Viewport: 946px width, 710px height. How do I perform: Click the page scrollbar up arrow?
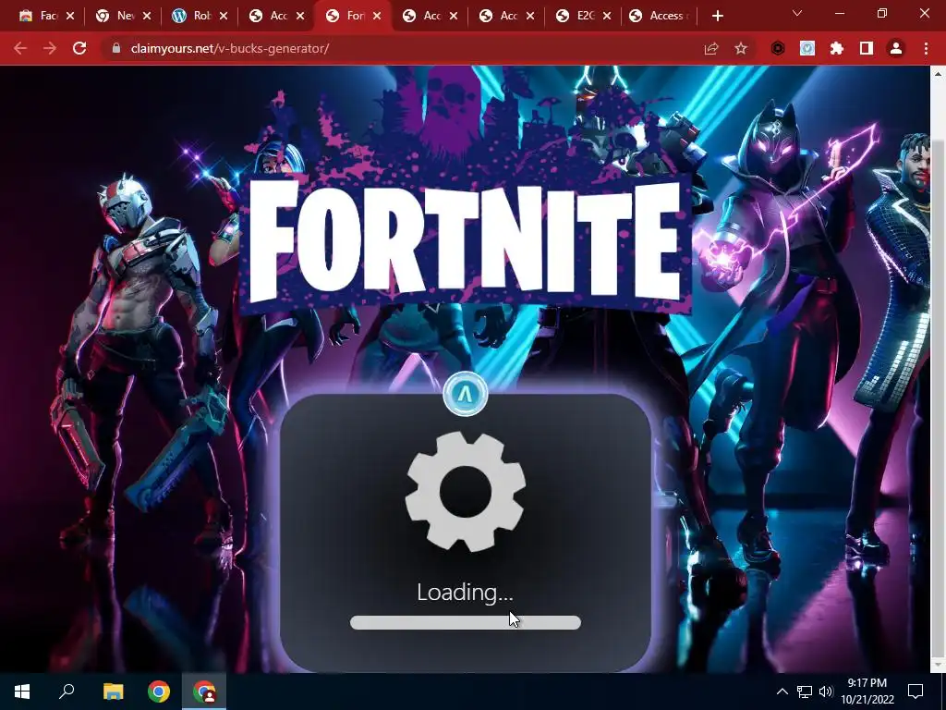click(x=939, y=74)
